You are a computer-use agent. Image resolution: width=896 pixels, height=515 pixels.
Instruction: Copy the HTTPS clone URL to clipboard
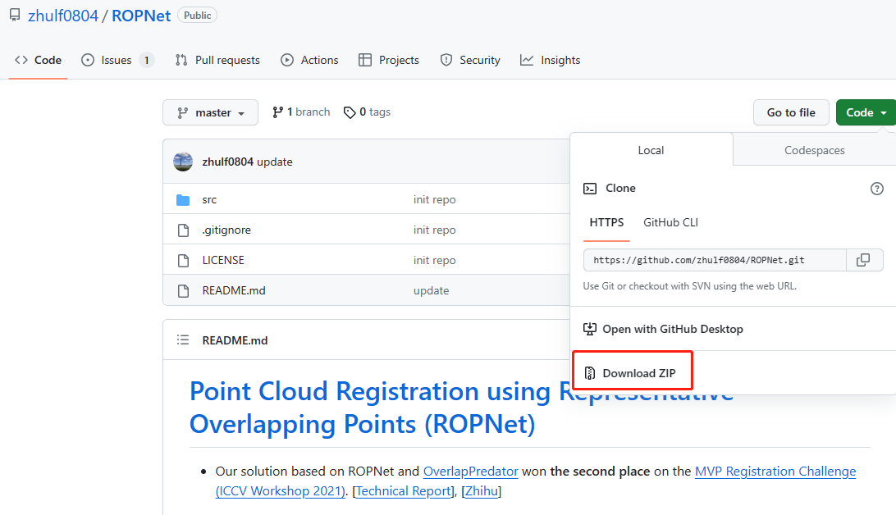[x=863, y=260]
